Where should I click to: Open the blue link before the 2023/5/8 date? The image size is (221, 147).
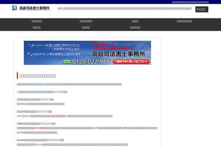tap(36, 92)
